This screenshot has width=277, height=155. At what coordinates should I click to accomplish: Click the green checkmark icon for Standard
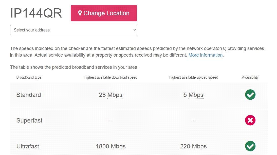[x=250, y=95]
